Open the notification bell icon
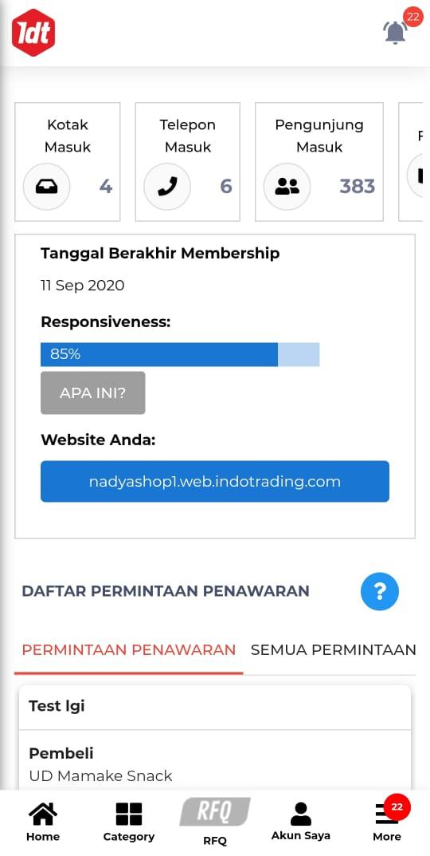The height and width of the screenshot is (856, 430). pos(396,32)
